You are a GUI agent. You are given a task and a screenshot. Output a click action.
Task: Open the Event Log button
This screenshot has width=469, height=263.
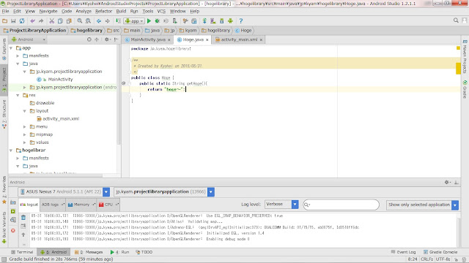point(403,252)
